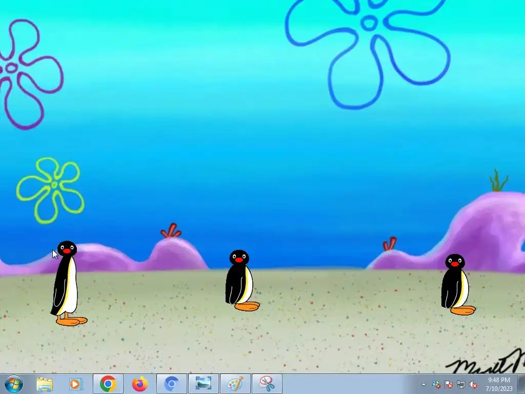Image resolution: width=525 pixels, height=394 pixels.
Task: Click the tall penguin near the cursor
Action: [68, 283]
